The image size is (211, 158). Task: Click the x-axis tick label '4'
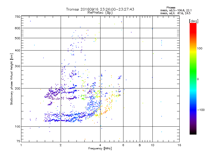point(100,145)
